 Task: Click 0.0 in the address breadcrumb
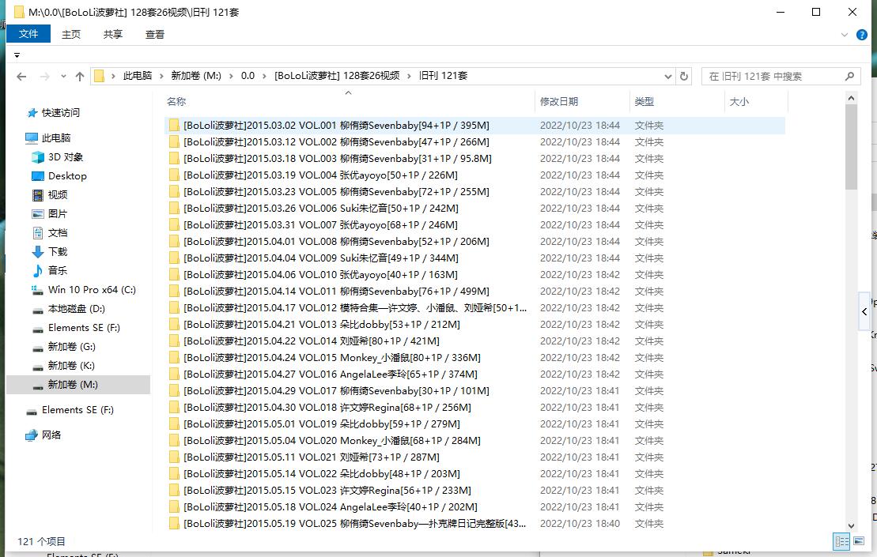click(248, 76)
